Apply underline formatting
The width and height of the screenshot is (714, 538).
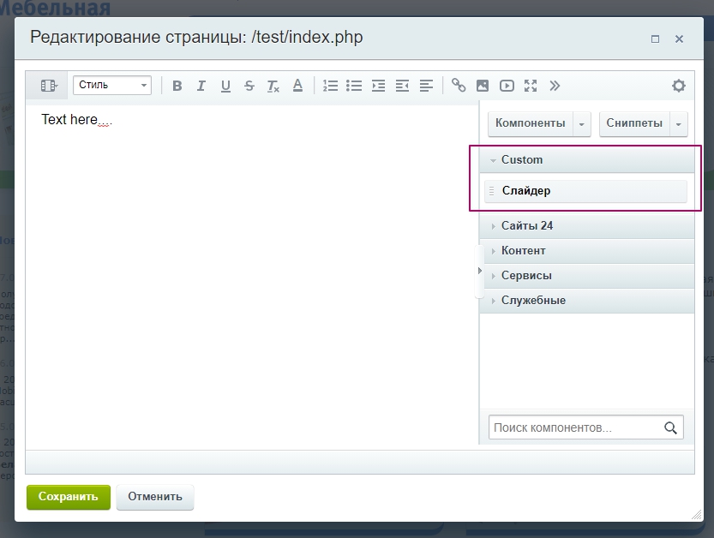pos(225,86)
